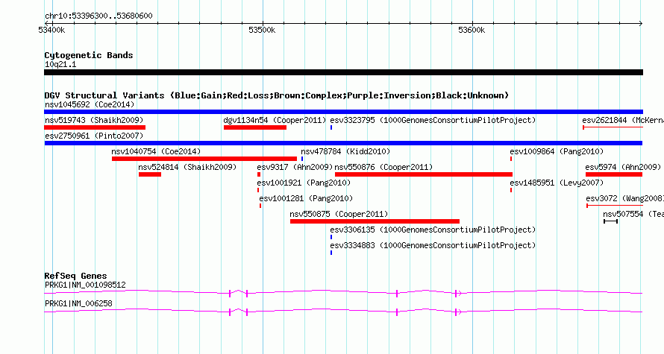
Task: Click the ruler's right arrowhead
Action: [x=641, y=24]
